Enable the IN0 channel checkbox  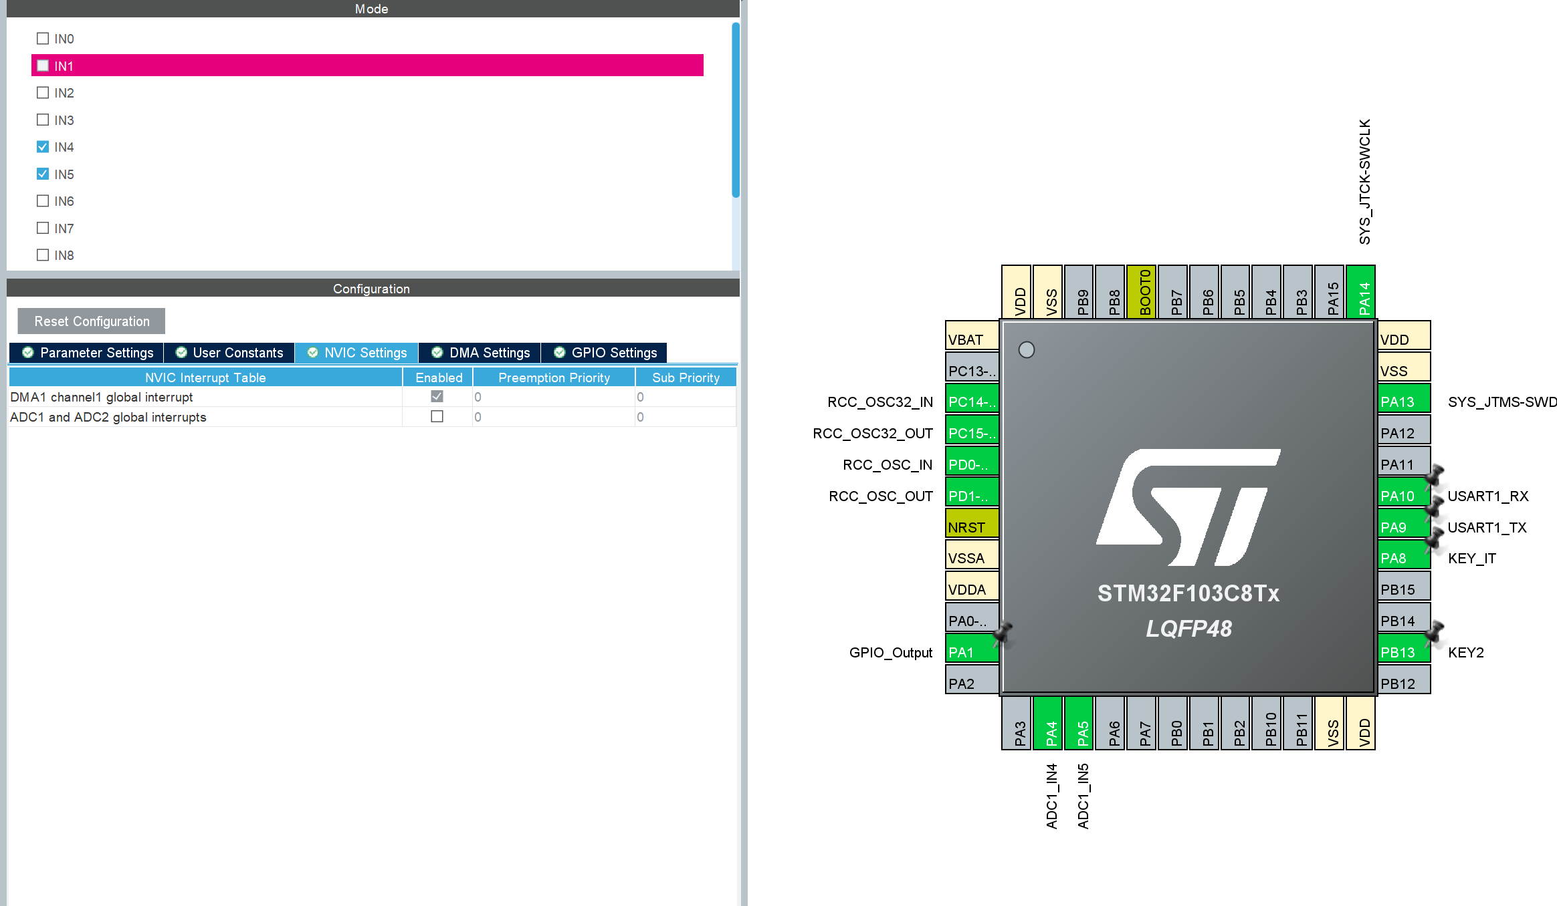pyautogui.click(x=43, y=39)
